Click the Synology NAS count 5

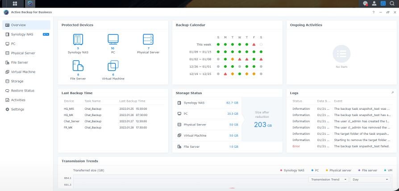pyautogui.click(x=78, y=48)
